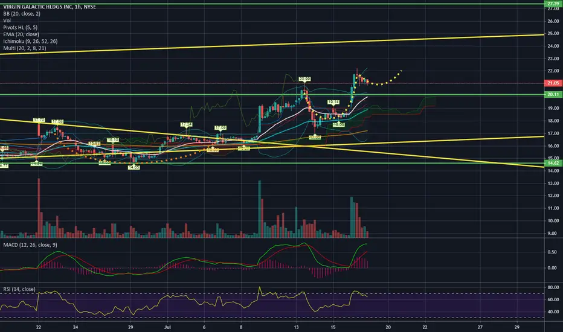Select the Multi (20, 2, 8, 21) label
This screenshot has height=332, width=563.
pos(25,48)
